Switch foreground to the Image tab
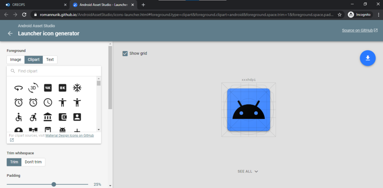This screenshot has width=383, height=188. coord(16,60)
